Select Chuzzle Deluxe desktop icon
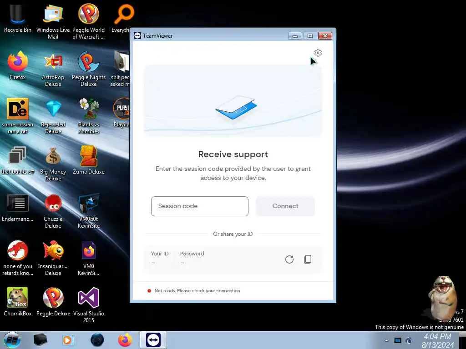466x349 pixels. click(x=53, y=211)
